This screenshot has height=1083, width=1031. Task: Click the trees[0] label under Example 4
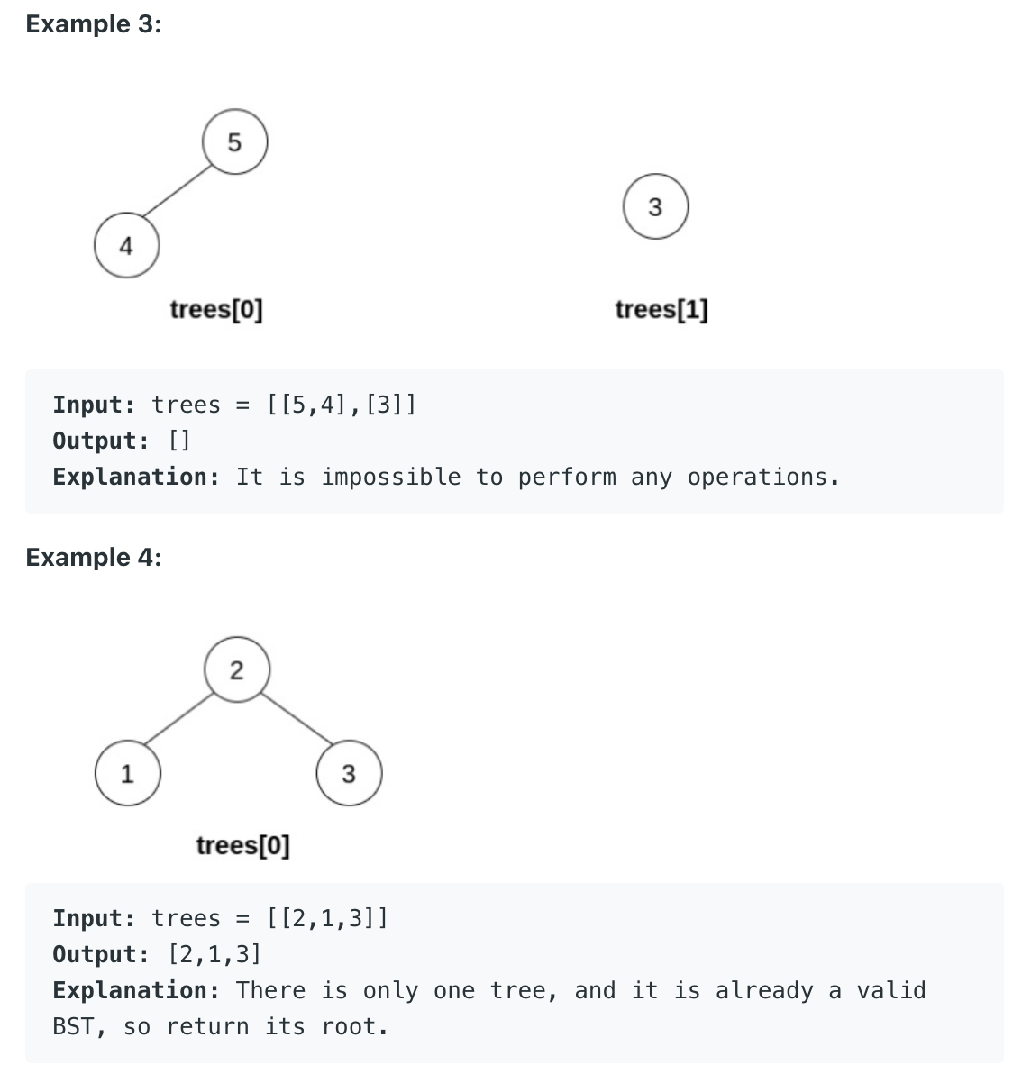pyautogui.click(x=243, y=845)
